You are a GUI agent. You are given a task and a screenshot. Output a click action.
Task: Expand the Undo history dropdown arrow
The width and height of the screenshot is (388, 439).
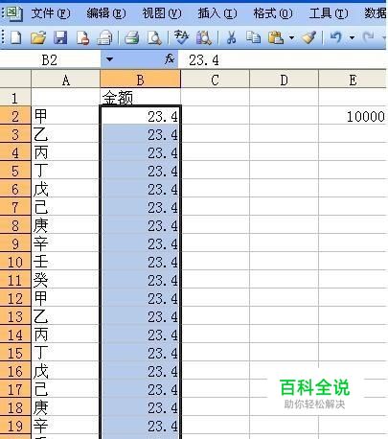(x=352, y=38)
